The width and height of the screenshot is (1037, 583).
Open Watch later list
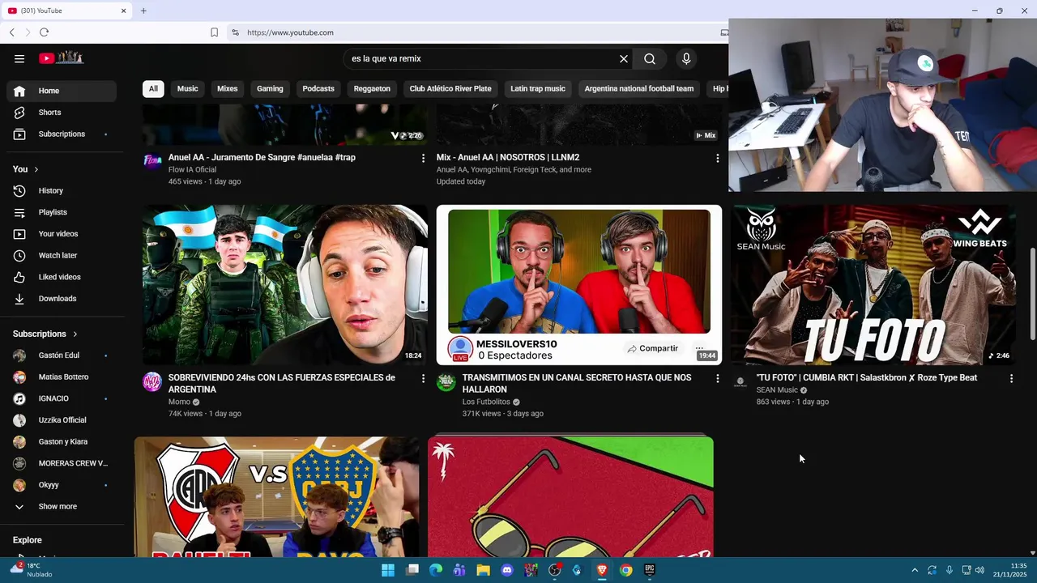(62, 255)
